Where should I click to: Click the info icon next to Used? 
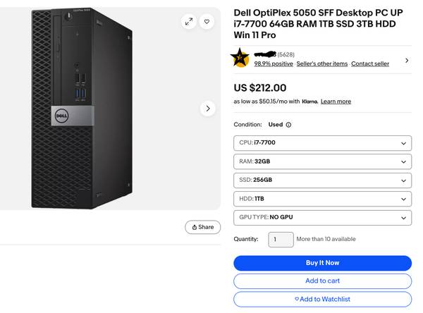(x=288, y=125)
